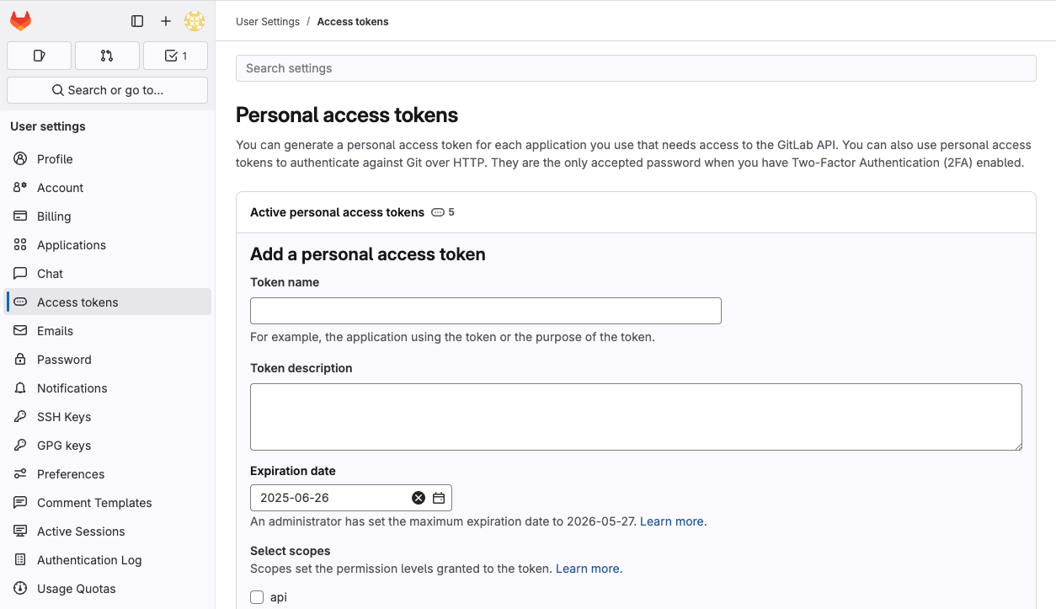
Task: Click the Access tokens breadcrumb link
Action: tap(353, 21)
